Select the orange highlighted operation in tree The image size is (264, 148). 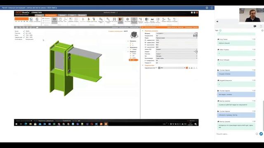[x=134, y=60]
